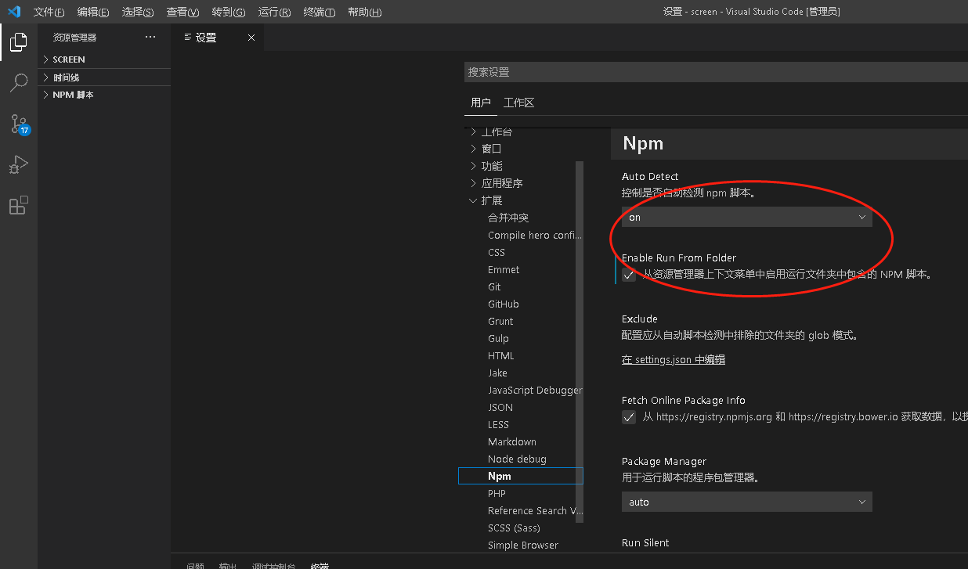
Task: Open 在 settings.json 中编辑 link
Action: click(673, 358)
